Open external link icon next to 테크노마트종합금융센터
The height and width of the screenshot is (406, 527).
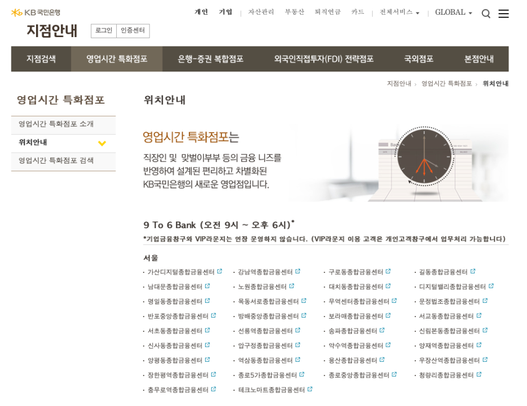[310, 389]
